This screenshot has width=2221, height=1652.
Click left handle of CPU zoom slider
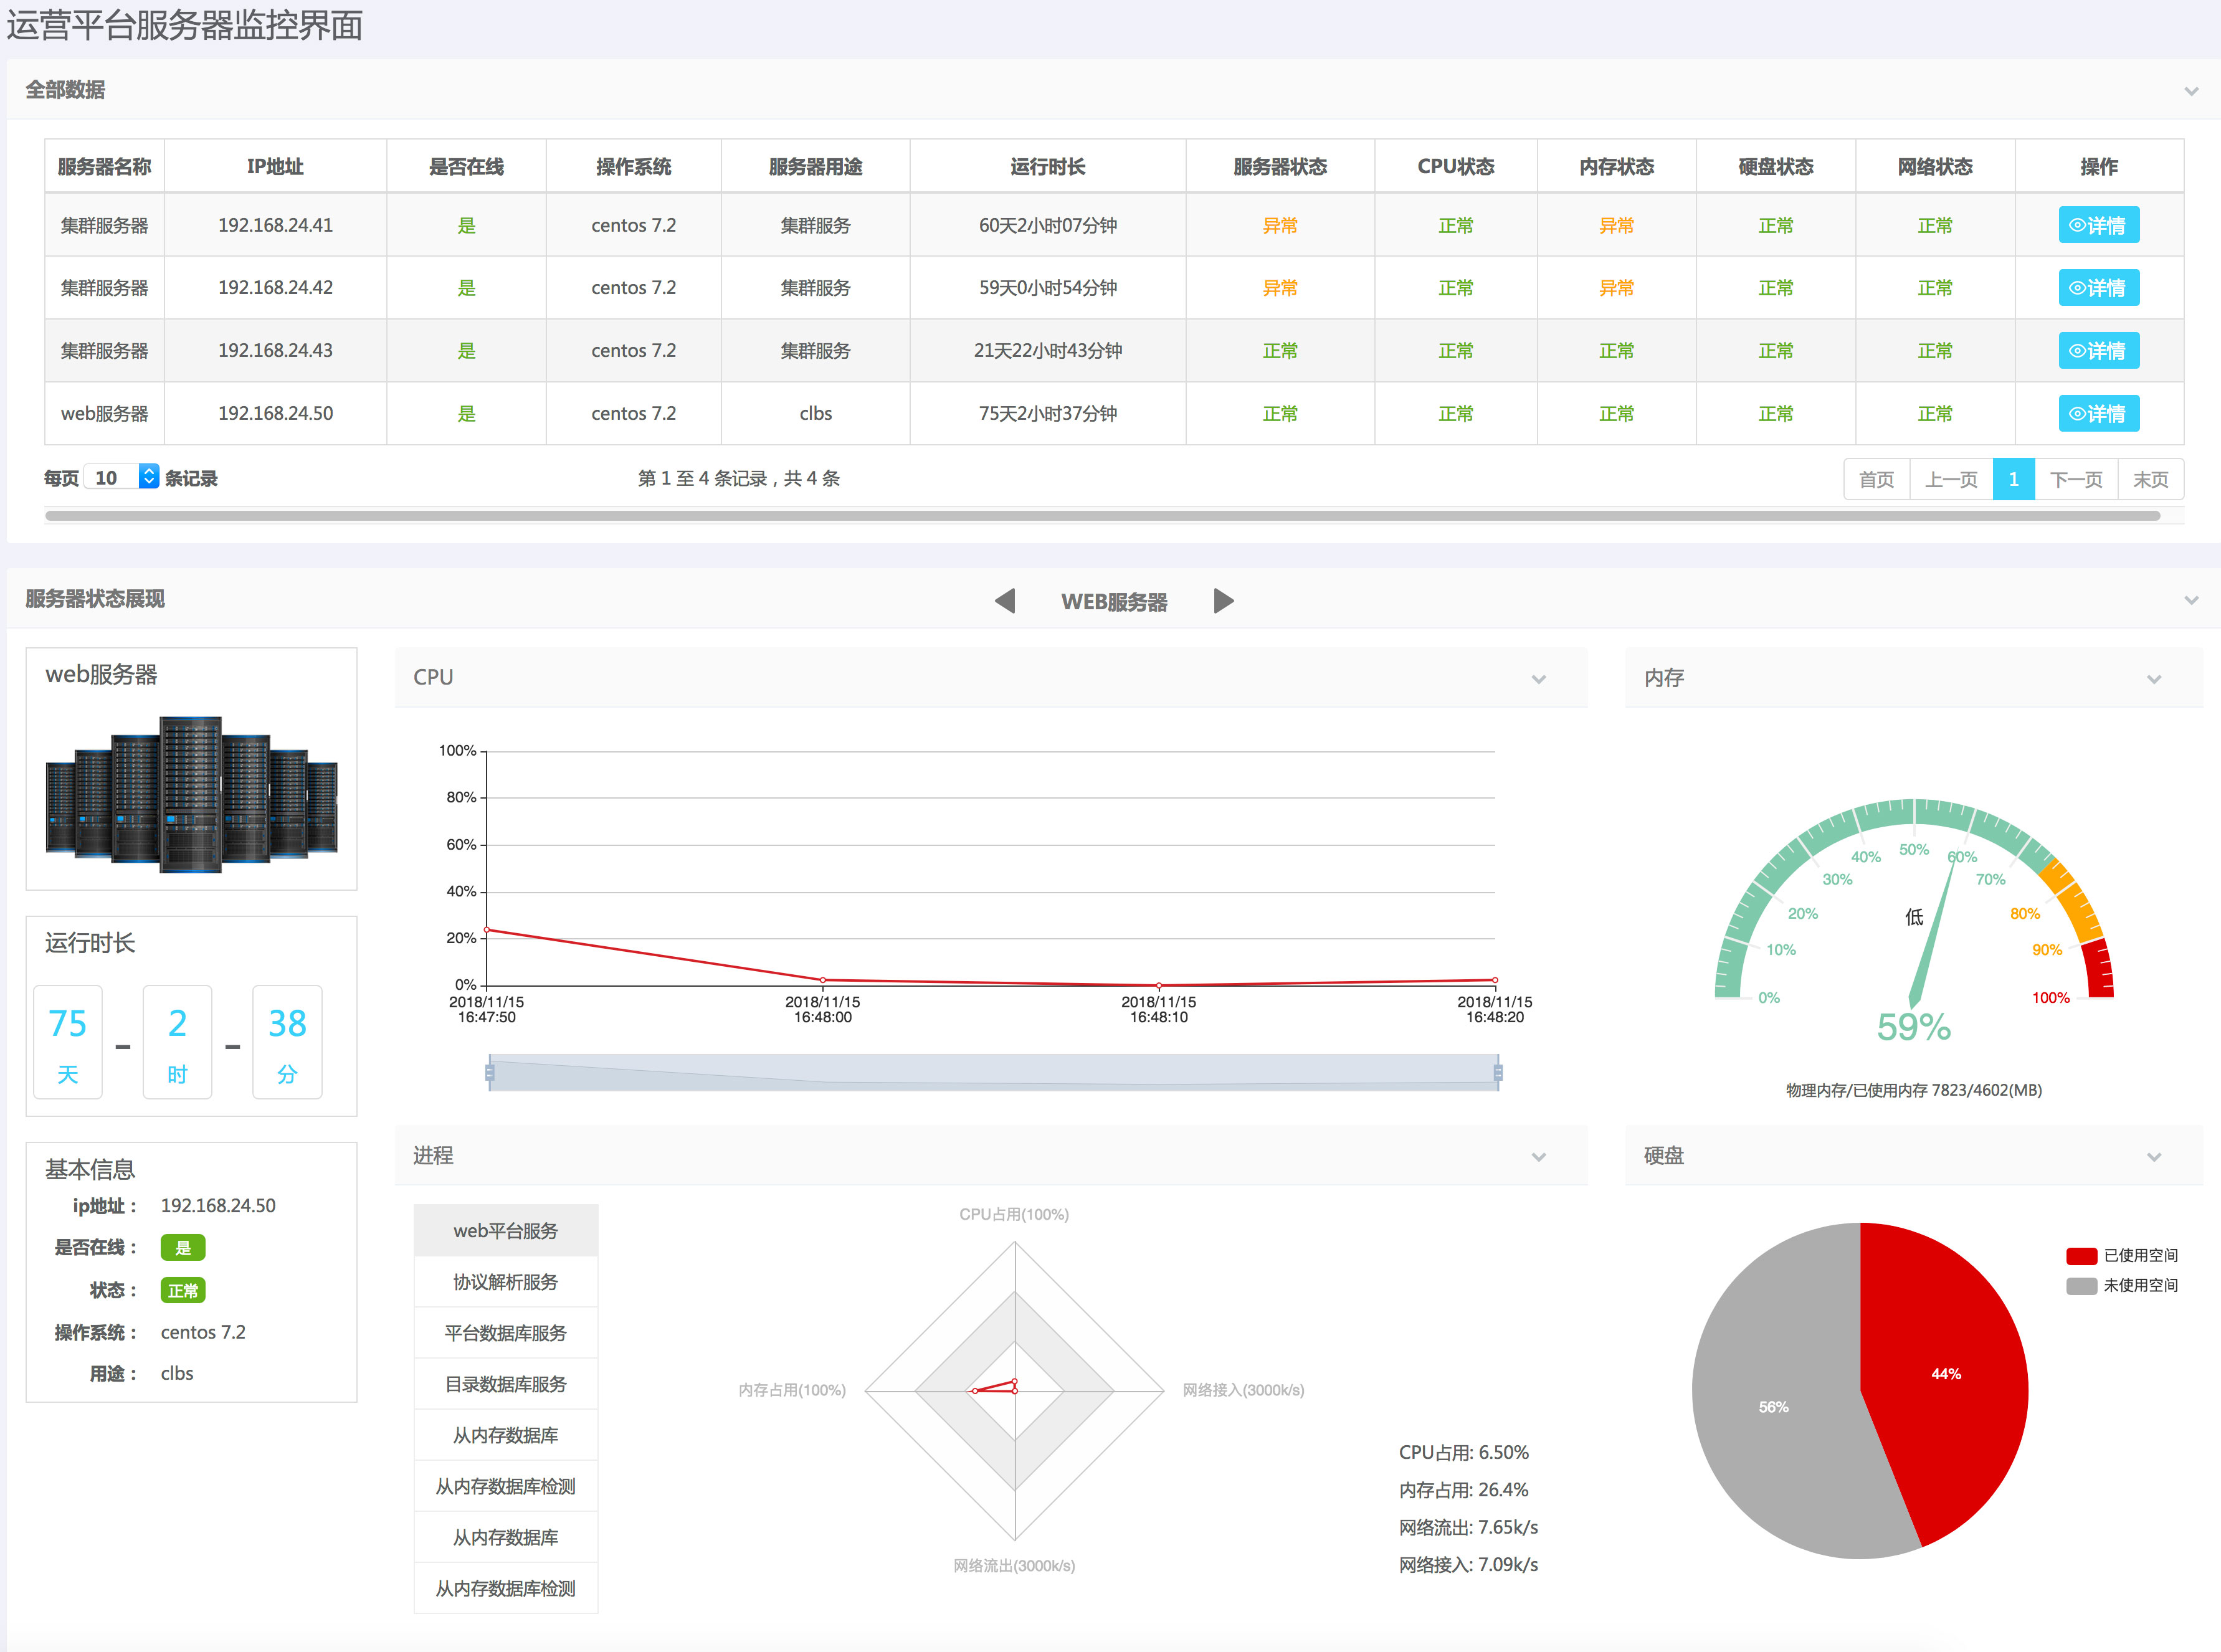pyautogui.click(x=489, y=1073)
